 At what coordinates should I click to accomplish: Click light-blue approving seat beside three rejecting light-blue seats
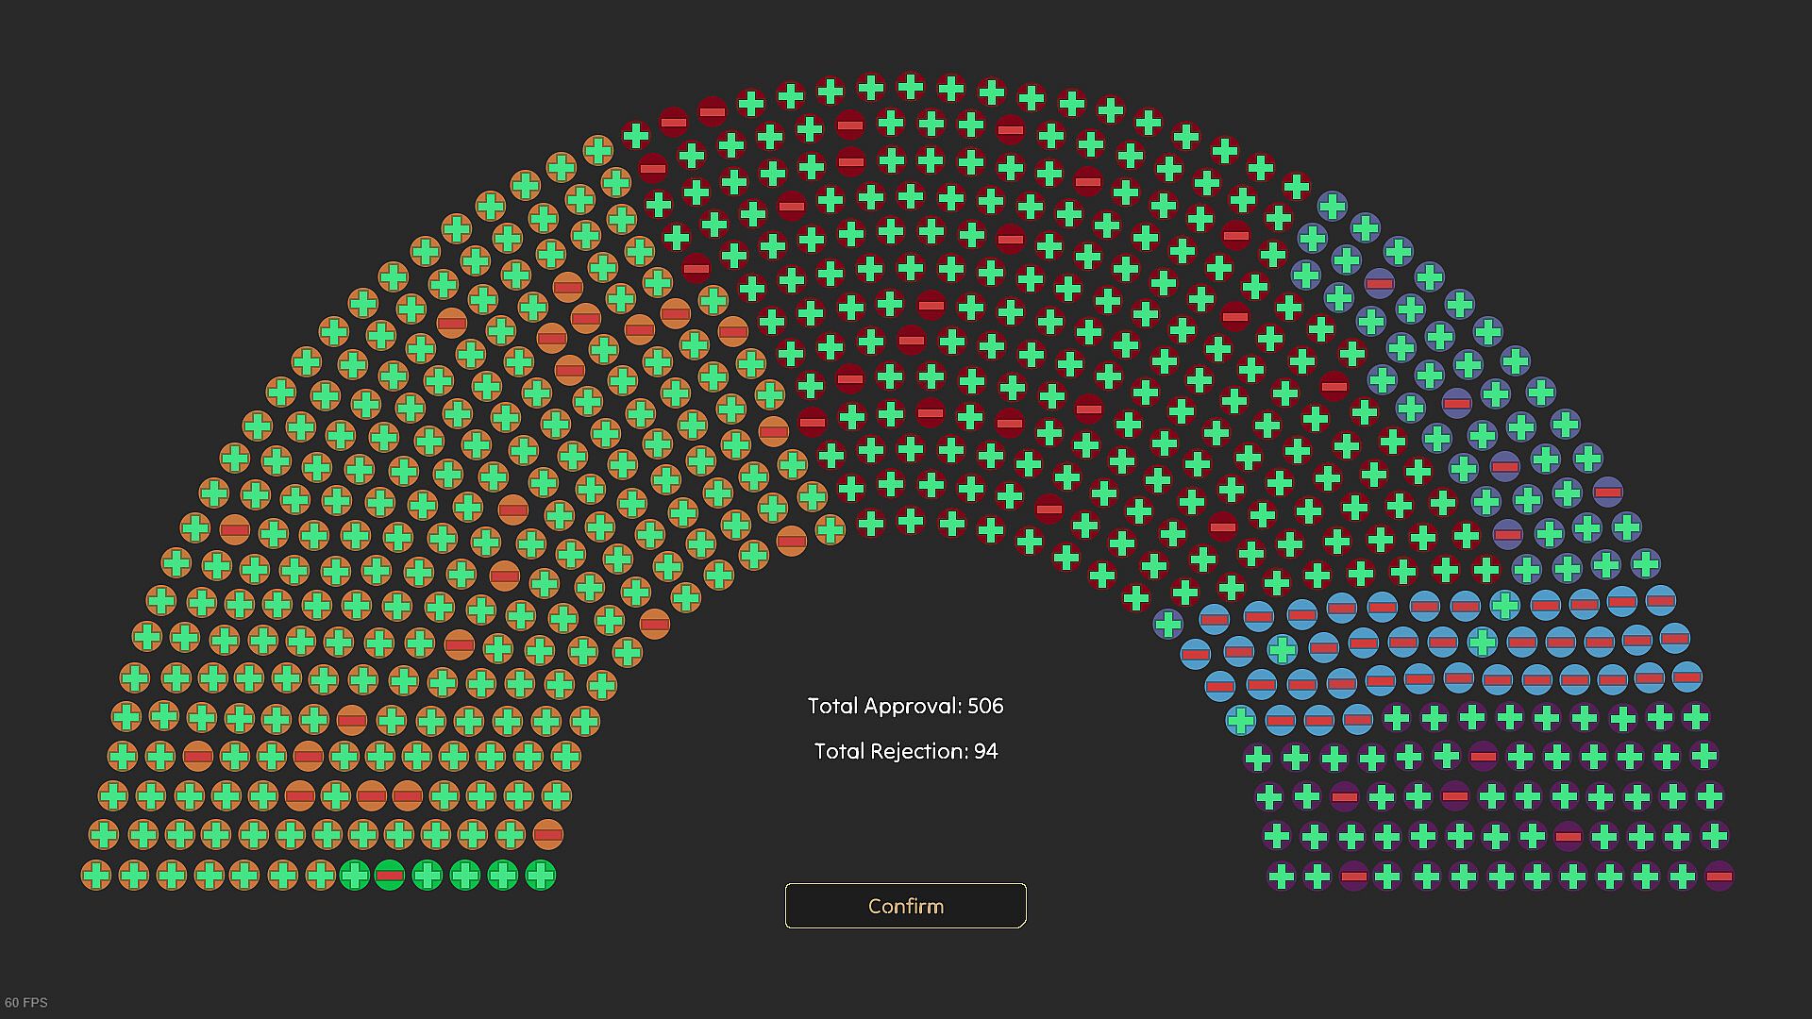point(1241,721)
